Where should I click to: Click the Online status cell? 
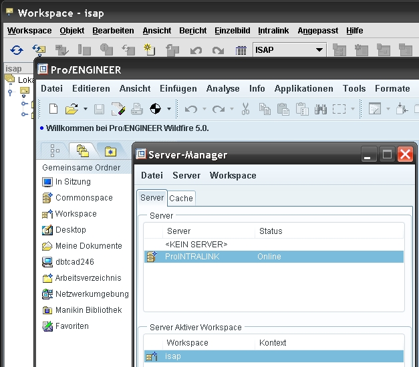point(269,257)
